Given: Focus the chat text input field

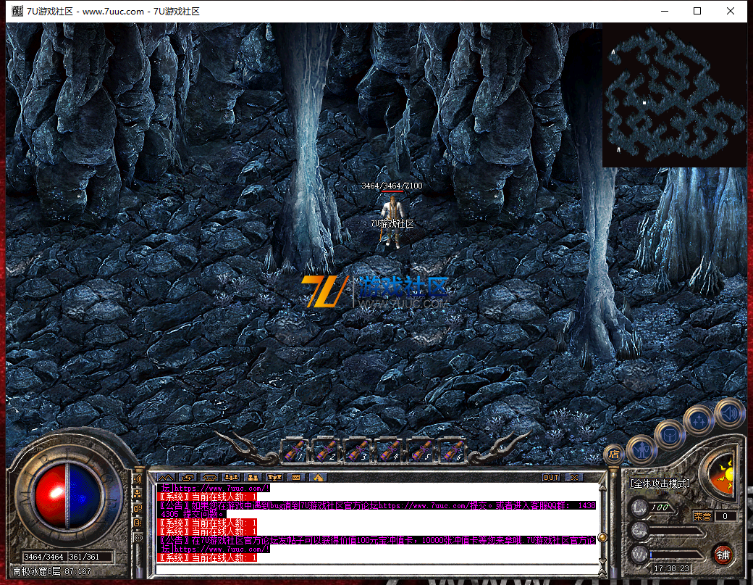Looking at the screenshot, I should 377,570.
